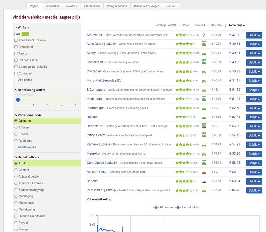Open the Vraag & Aanbod tab

117,6
